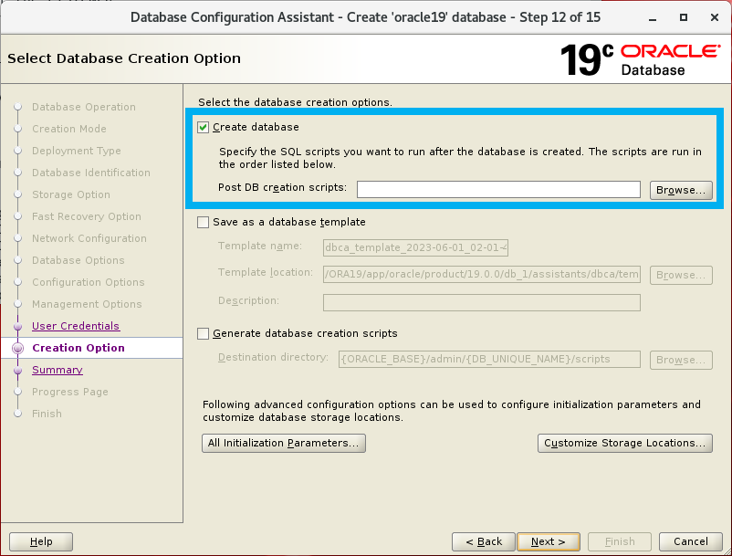Click the Database Operation step label
This screenshot has width=732, height=556.
tap(84, 107)
